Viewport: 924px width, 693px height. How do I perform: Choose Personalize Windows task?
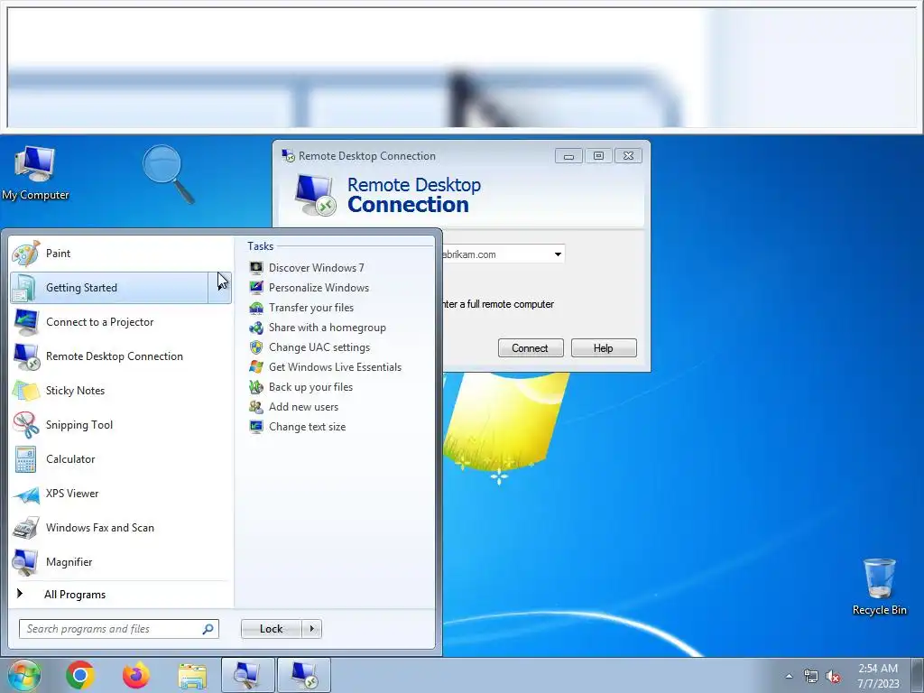pos(310,288)
